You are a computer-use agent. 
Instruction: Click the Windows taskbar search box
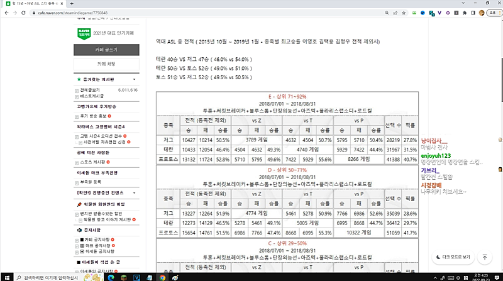click(x=48, y=277)
